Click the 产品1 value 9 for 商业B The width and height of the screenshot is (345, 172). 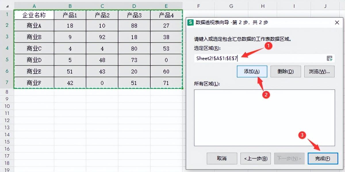[x=70, y=37]
